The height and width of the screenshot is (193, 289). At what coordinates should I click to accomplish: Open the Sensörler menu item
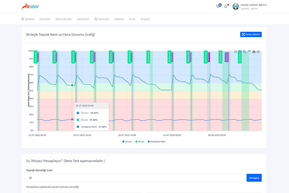[83, 19]
